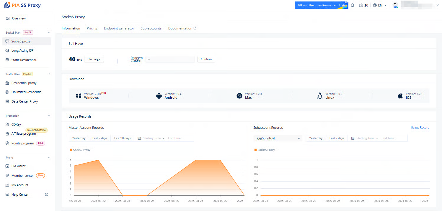This screenshot has width=442, height=211.
Task: Open Residential proxy in the sidebar
Action: pos(24,83)
